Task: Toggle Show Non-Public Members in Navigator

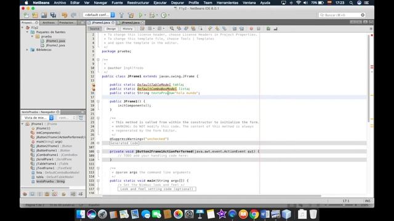Action: pyautogui.click(x=47, y=194)
